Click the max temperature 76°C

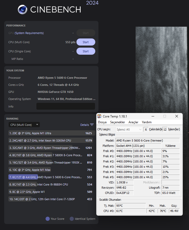click(163, 211)
